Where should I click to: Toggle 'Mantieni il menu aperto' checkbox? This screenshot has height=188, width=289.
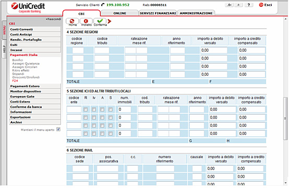58,130
